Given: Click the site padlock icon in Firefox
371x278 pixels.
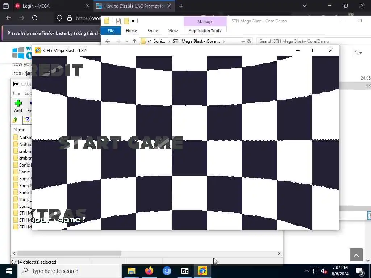Looking at the screenshot, I should [70, 18].
